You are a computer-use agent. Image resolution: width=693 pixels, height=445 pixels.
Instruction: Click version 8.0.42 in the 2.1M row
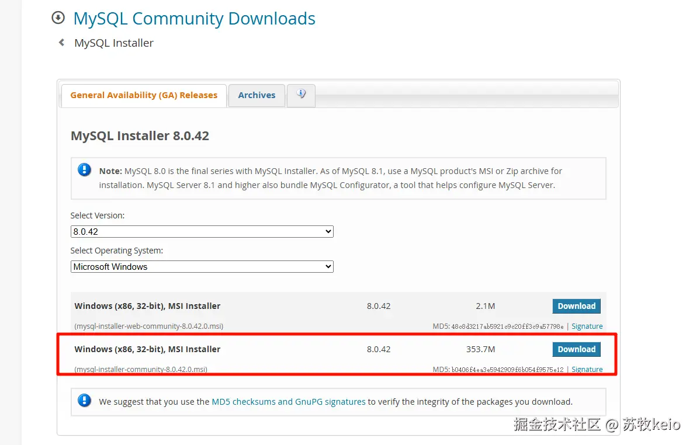click(379, 306)
